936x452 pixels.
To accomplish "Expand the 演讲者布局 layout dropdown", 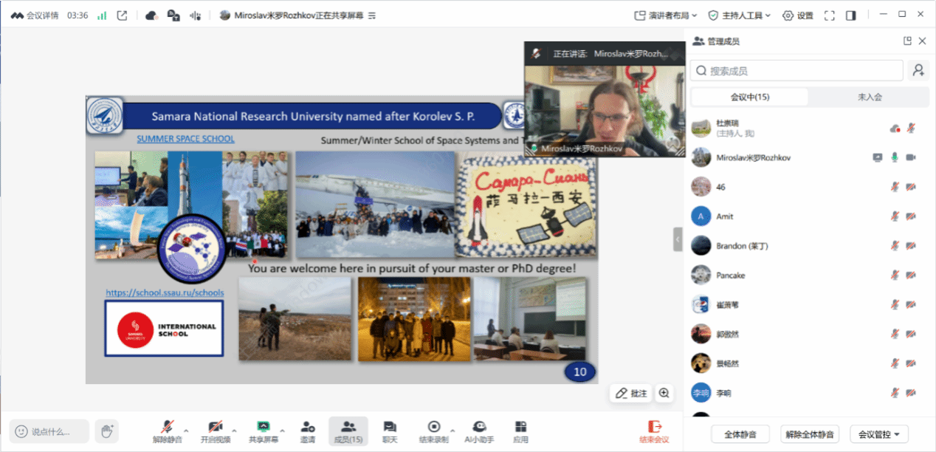I will 666,16.
